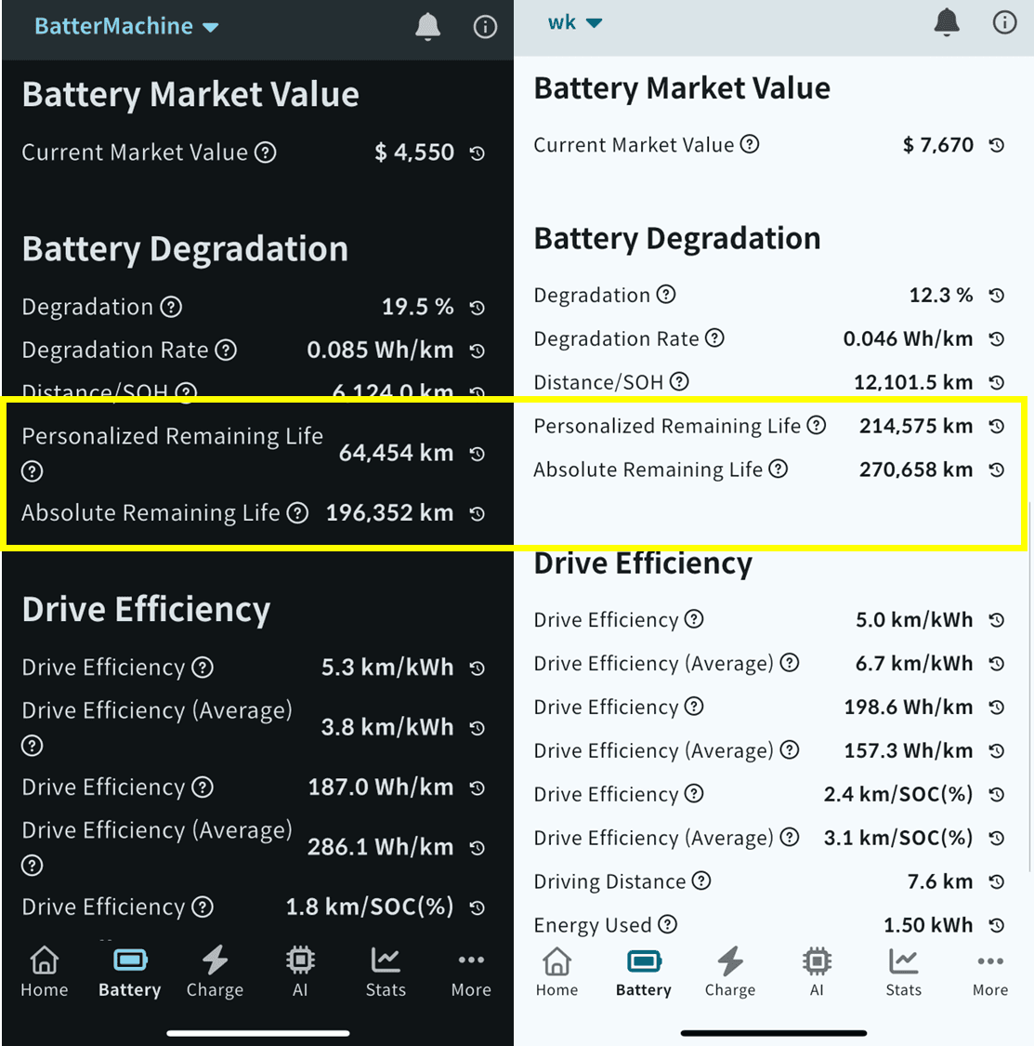View history of 286.1 Wh/km average efficiency
The image size is (1034, 1046).
477,848
